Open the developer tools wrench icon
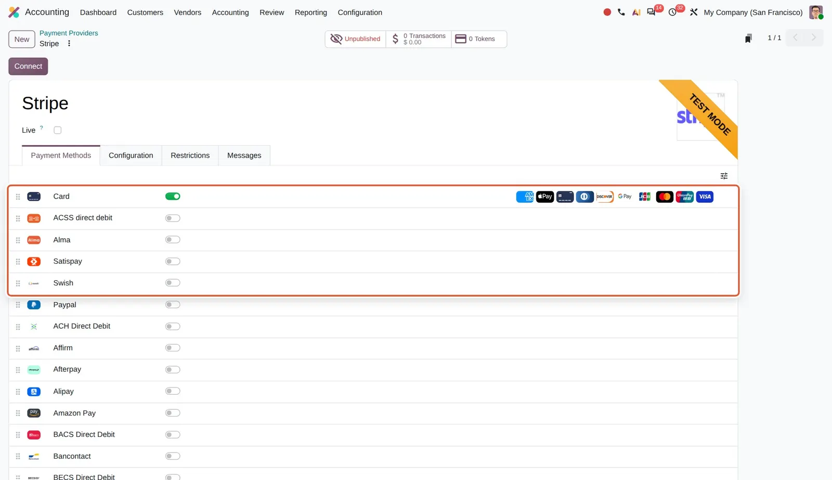 (x=694, y=12)
